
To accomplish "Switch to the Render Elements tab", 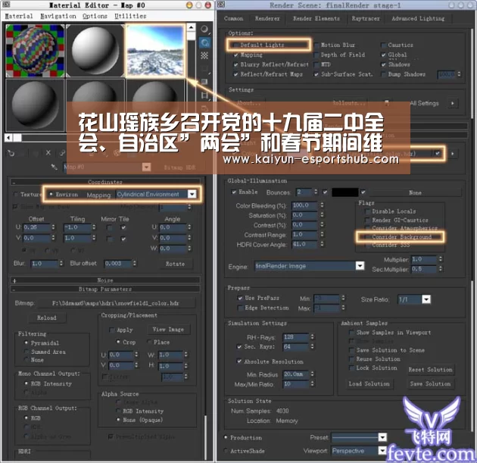I will (316, 19).
